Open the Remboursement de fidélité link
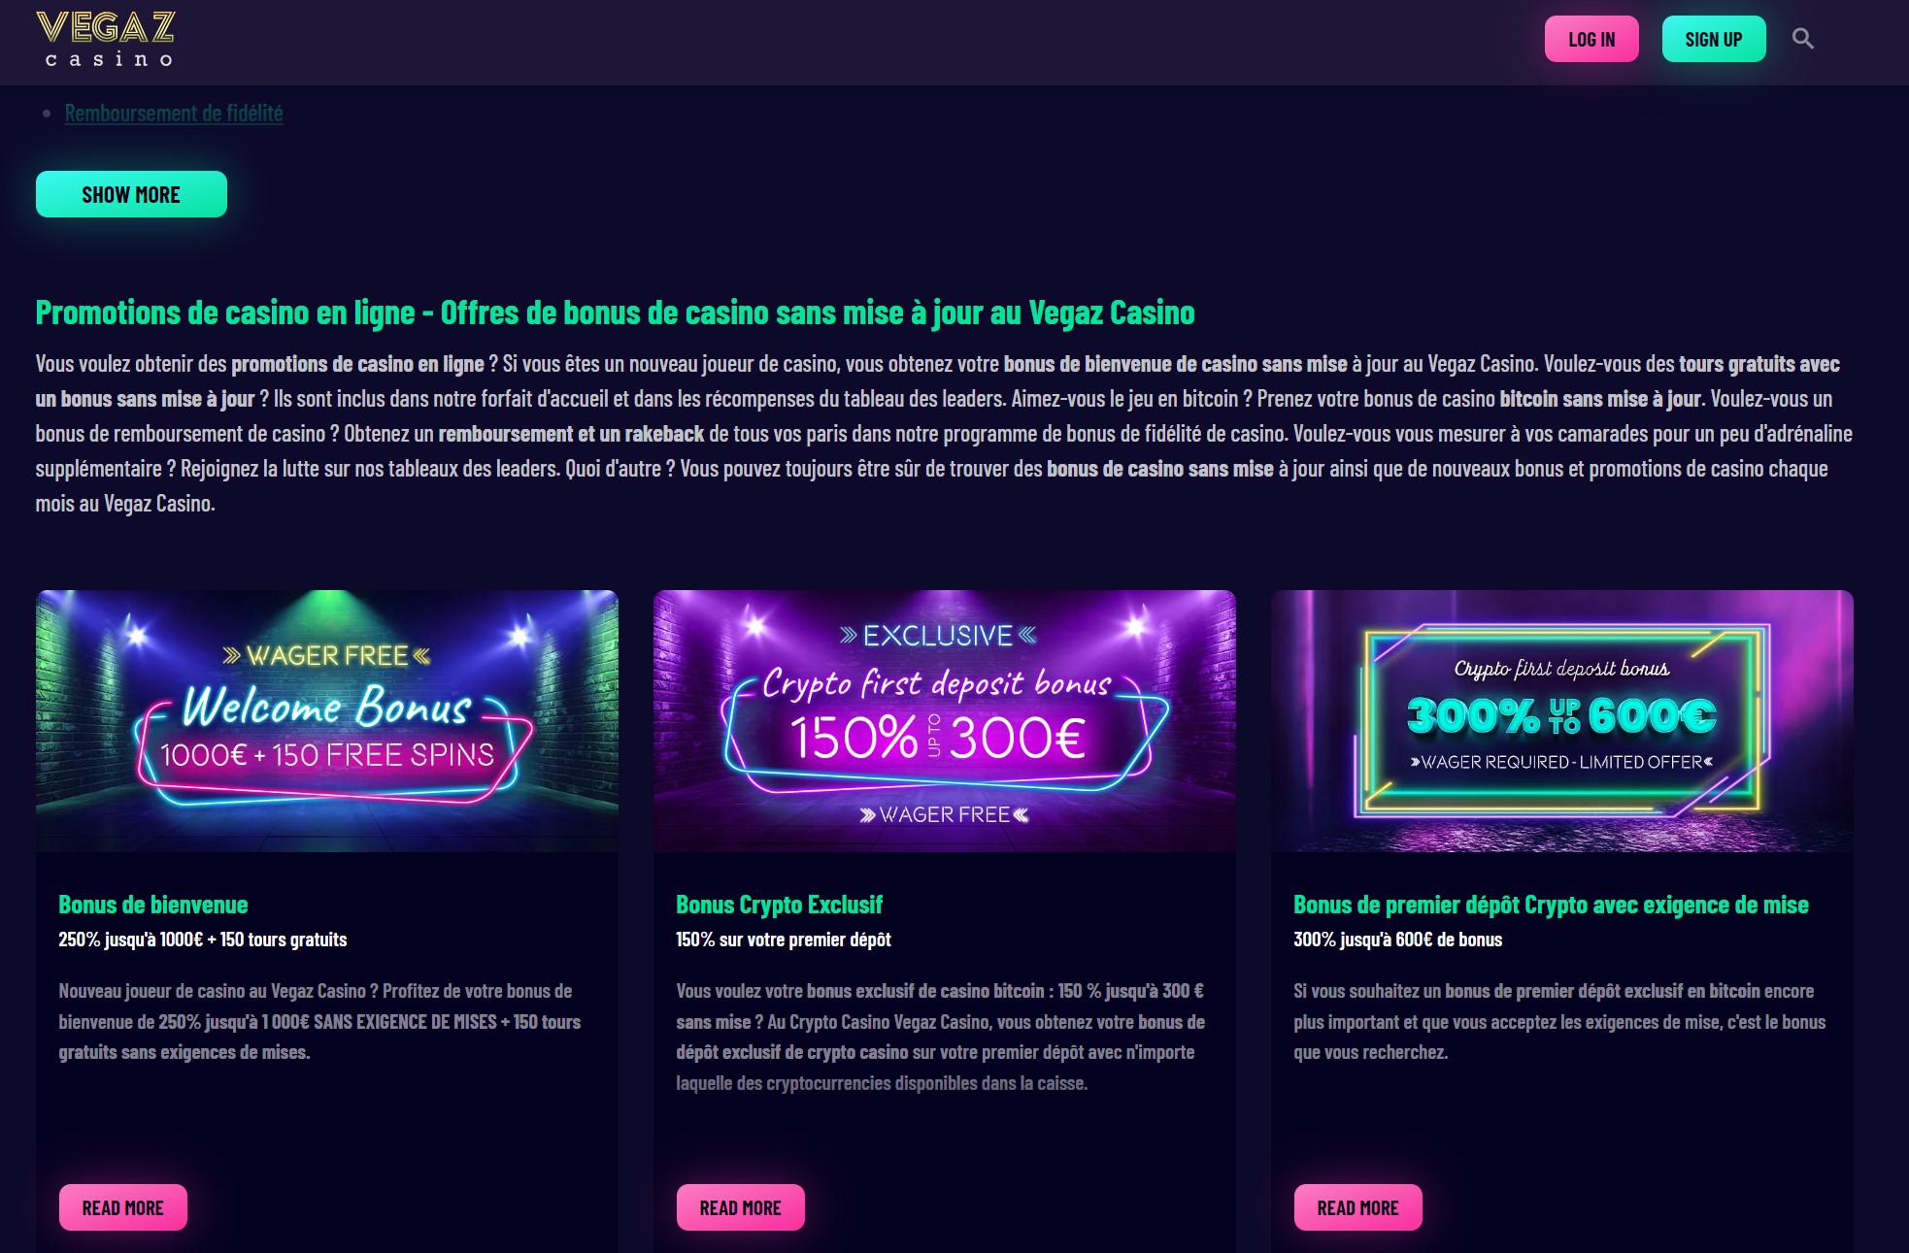1909x1253 pixels. [174, 113]
